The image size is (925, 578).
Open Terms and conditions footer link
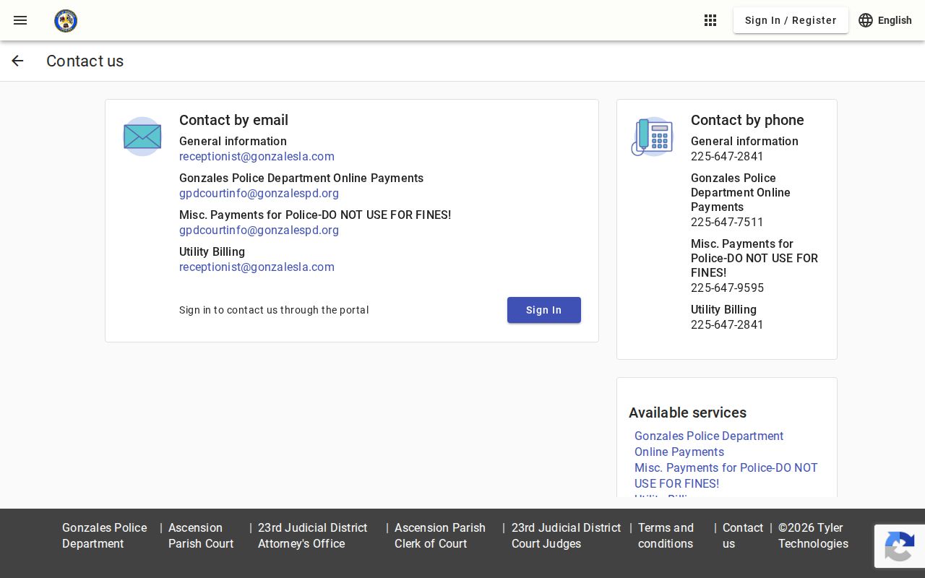pos(666,535)
